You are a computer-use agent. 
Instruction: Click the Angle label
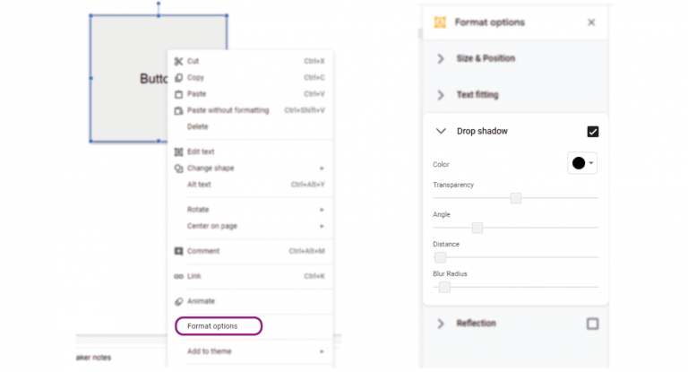pos(442,215)
